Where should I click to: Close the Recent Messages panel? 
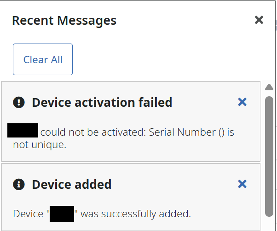pyautogui.click(x=259, y=20)
